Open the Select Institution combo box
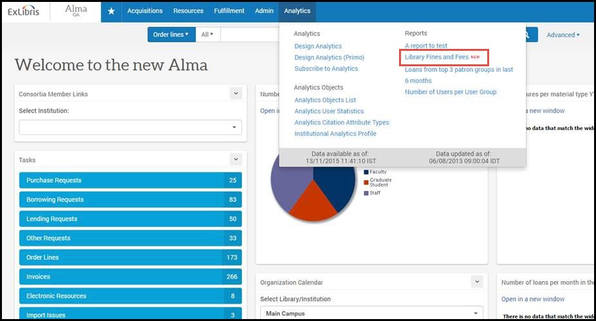596x321 pixels. tap(130, 127)
